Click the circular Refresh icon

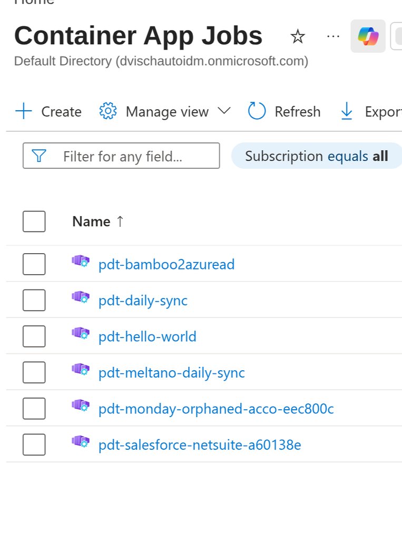coord(257,111)
